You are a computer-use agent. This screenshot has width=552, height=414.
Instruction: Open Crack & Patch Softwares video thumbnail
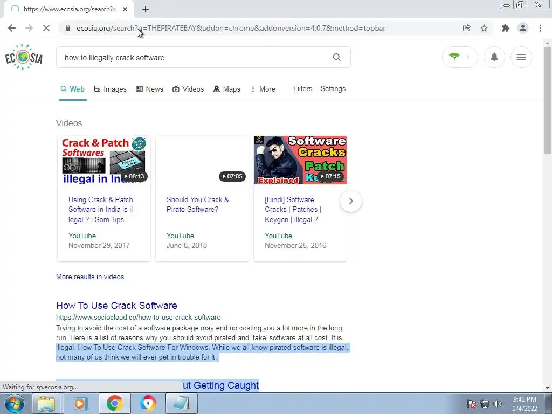pos(104,160)
